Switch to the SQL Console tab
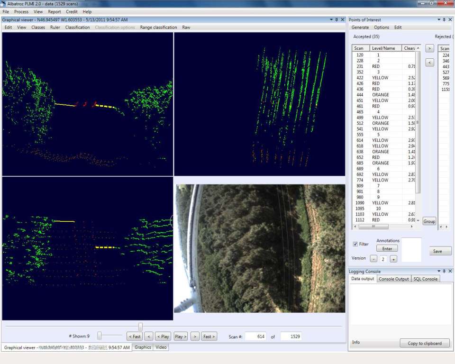The width and height of the screenshot is (455, 364). click(x=425, y=279)
